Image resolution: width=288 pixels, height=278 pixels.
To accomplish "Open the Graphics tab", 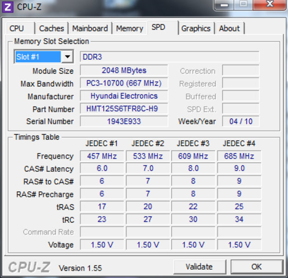I will pos(196,28).
